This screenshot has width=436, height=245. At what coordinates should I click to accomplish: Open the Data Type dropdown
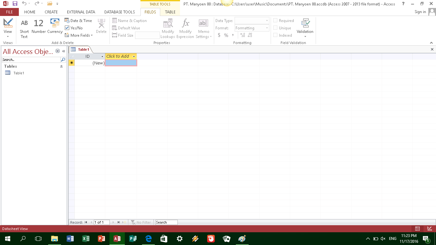[x=267, y=21]
